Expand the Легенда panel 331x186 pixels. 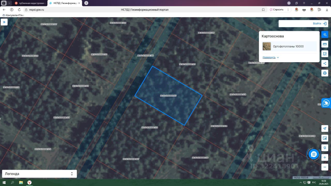39,174
